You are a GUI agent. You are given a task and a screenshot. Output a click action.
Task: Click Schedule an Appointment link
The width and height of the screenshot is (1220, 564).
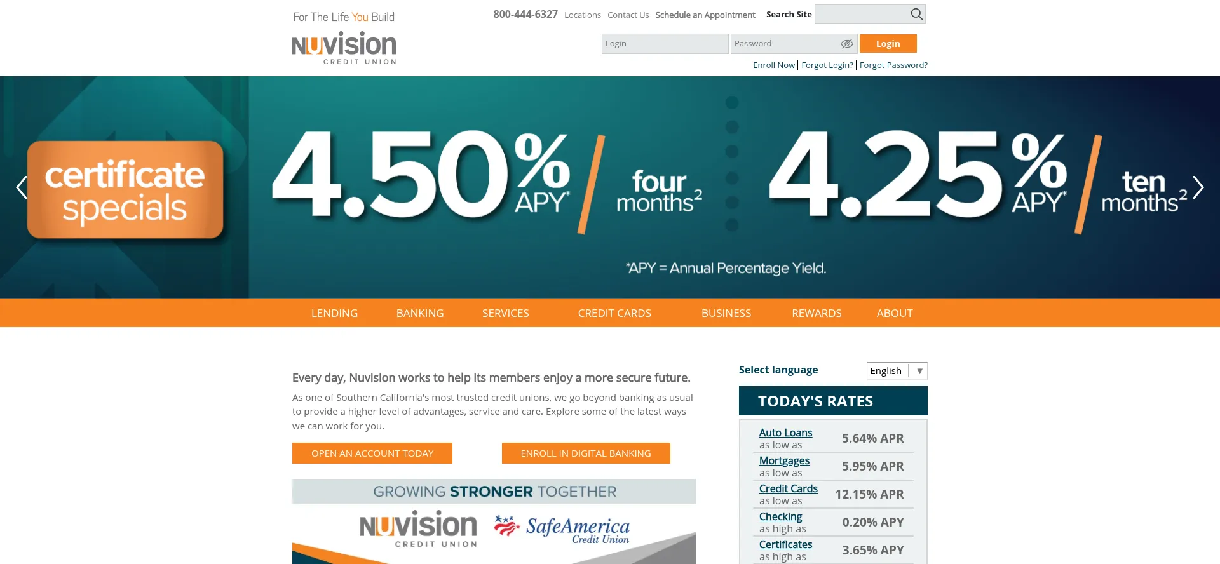(705, 15)
